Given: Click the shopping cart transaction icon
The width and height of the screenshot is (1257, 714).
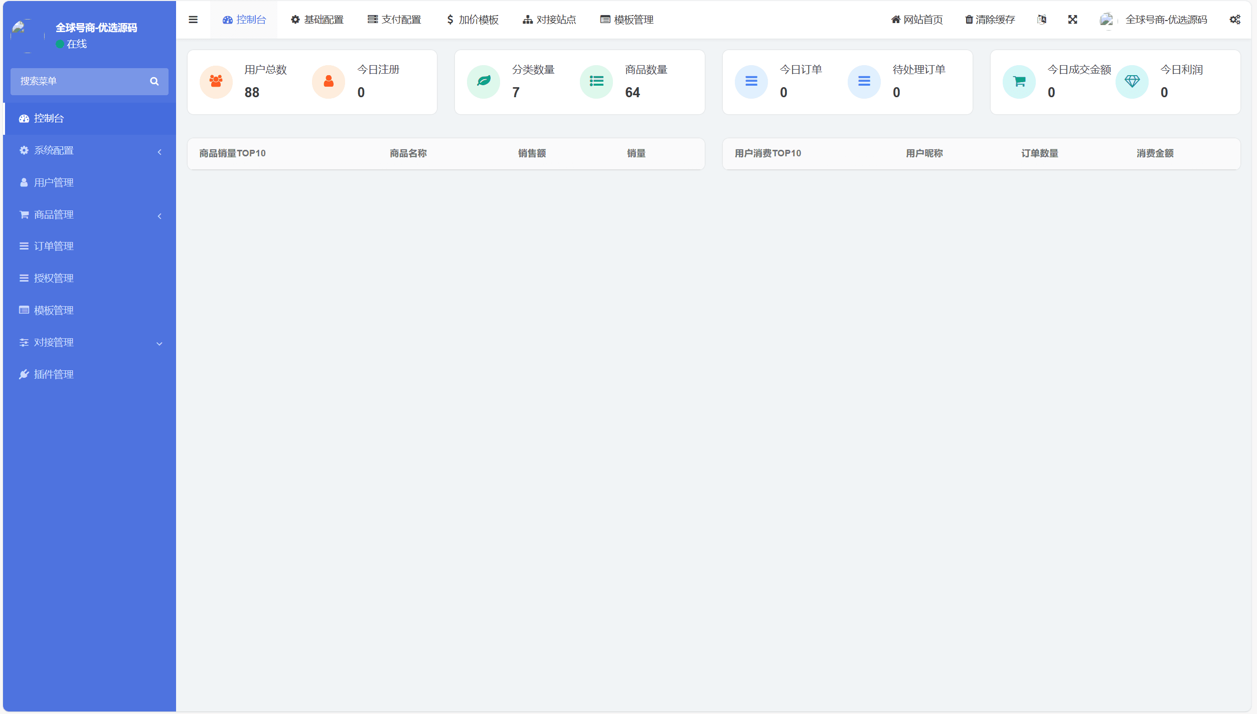Looking at the screenshot, I should (x=1019, y=82).
